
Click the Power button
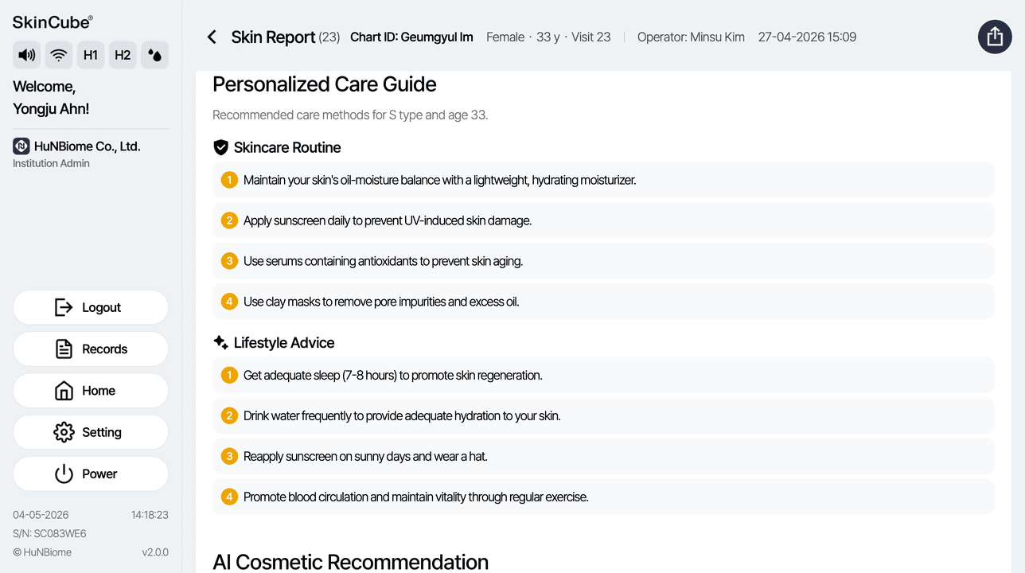coord(91,474)
